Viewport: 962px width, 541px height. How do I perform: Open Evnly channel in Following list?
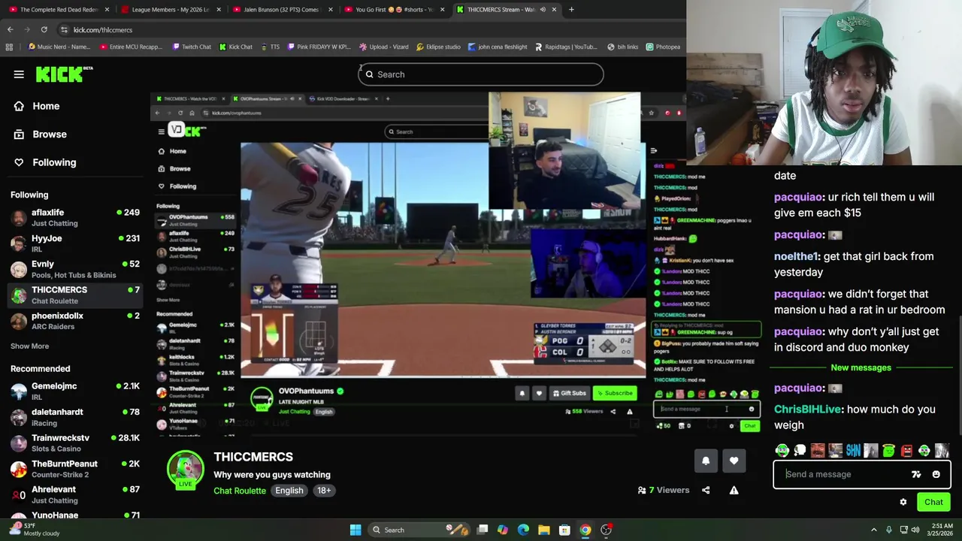coord(75,269)
